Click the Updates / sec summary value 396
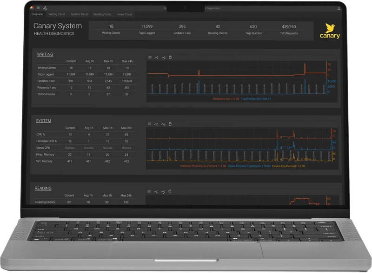Viewport: 372px width, 273px height. [182, 26]
